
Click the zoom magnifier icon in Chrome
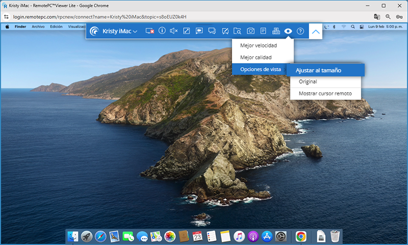[388, 17]
